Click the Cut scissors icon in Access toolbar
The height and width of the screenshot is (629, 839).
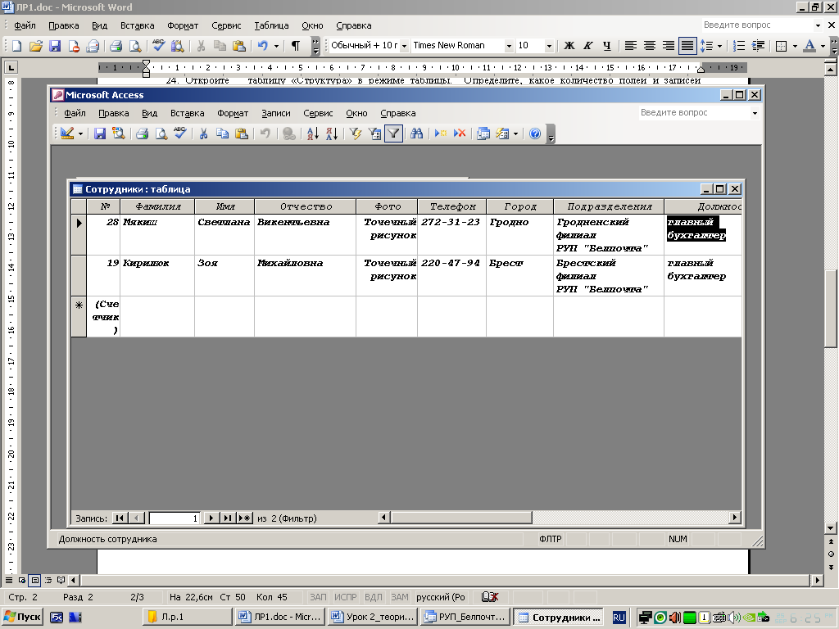(203, 133)
